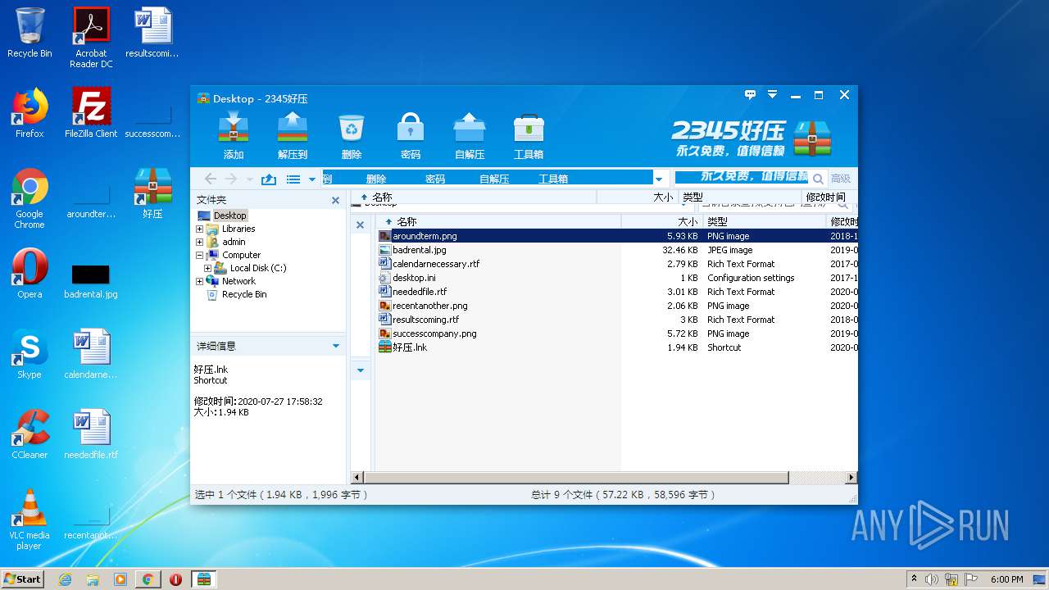Collapse the Computer tree node
Screen dimensions: 1049x590
click(199, 255)
